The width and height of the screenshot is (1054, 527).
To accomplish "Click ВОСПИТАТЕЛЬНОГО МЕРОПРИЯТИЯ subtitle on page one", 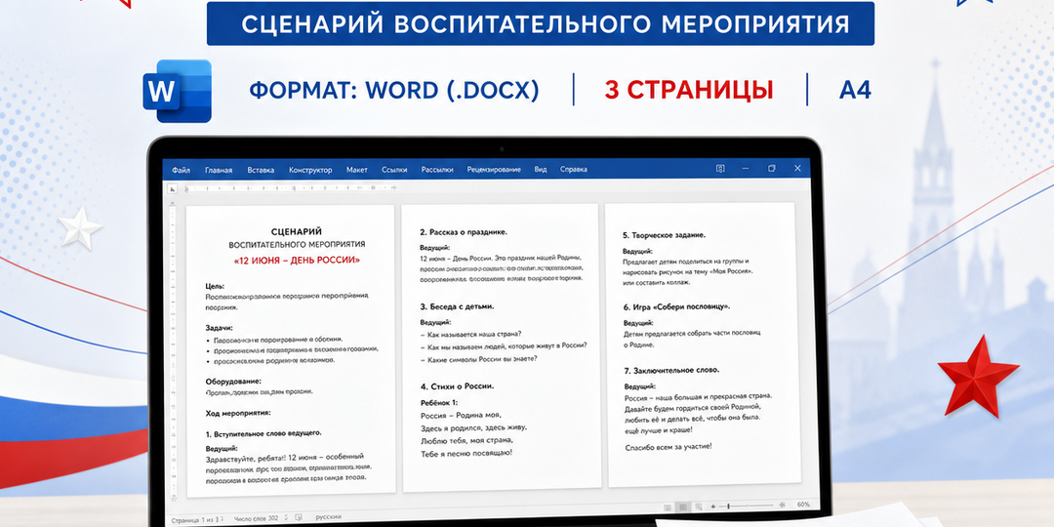I will [x=297, y=244].
